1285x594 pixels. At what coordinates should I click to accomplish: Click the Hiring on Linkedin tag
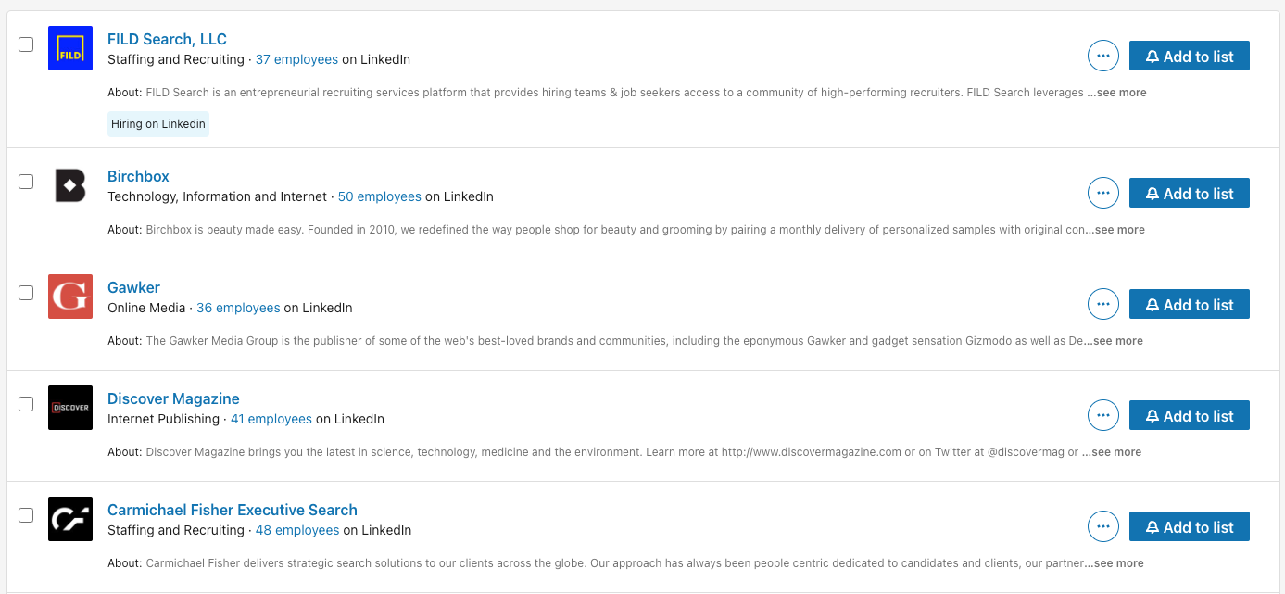[x=158, y=124]
